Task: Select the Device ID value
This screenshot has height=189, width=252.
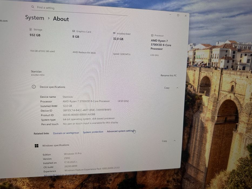Action: click(x=87, y=110)
